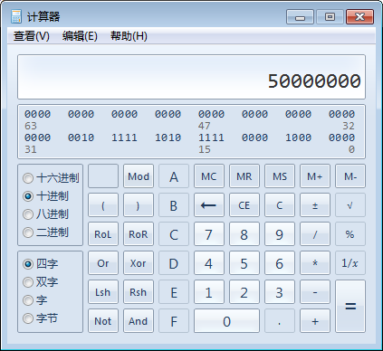Minimize the calculator window
This screenshot has height=351, width=383.
tap(300, 16)
